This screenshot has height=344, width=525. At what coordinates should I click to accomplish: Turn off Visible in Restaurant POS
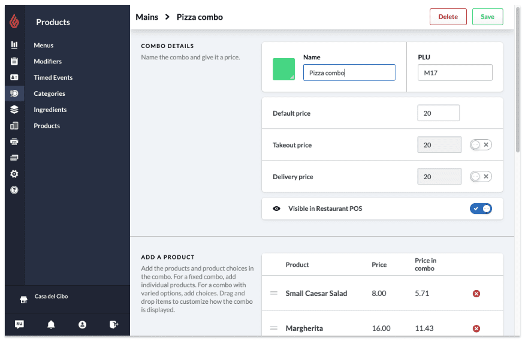pyautogui.click(x=481, y=209)
